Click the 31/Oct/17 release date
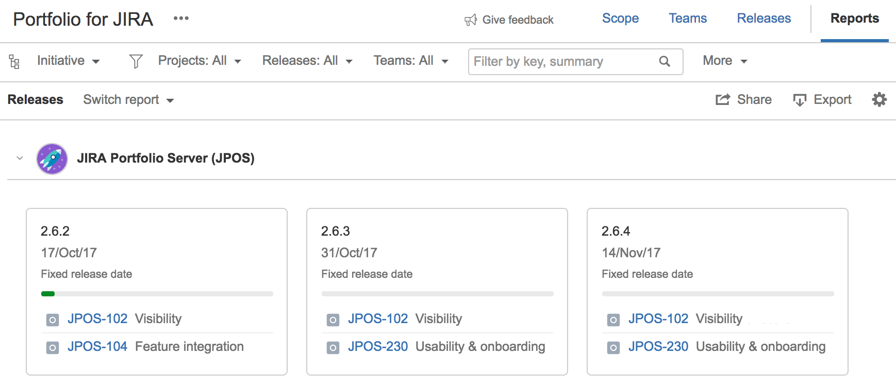Viewport: 896px width, 390px height. [x=350, y=253]
